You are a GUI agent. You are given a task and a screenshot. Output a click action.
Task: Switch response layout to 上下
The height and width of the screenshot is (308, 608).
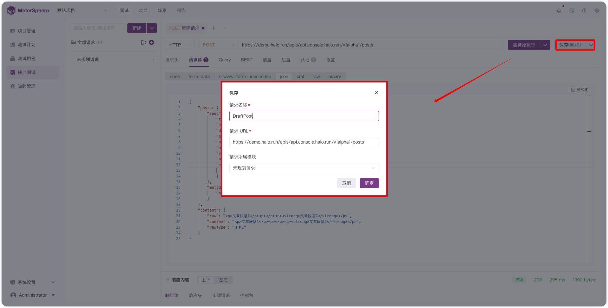point(206,280)
